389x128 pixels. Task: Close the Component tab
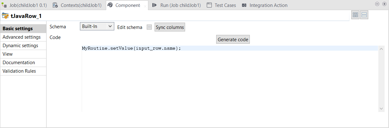145,6
